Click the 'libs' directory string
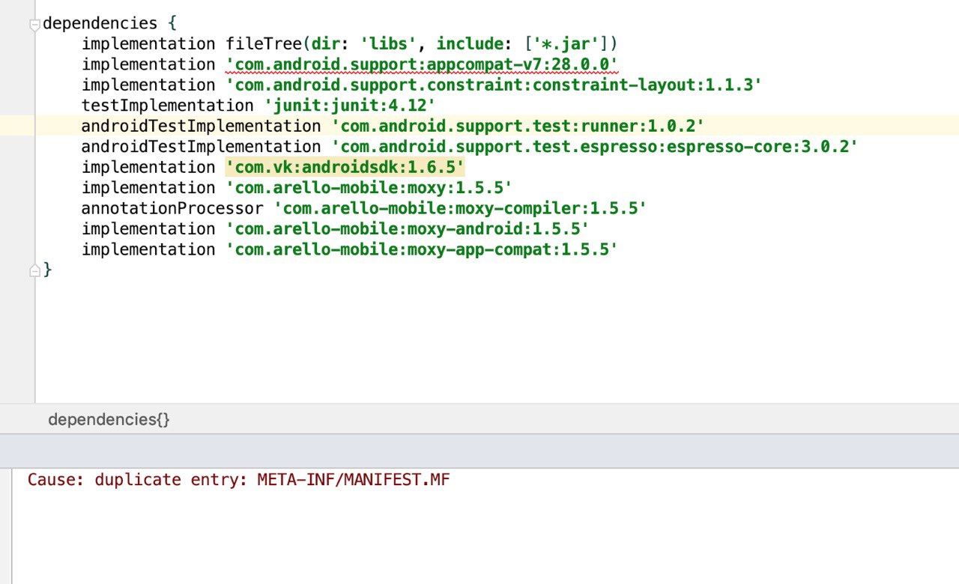The width and height of the screenshot is (959, 584). tap(388, 43)
